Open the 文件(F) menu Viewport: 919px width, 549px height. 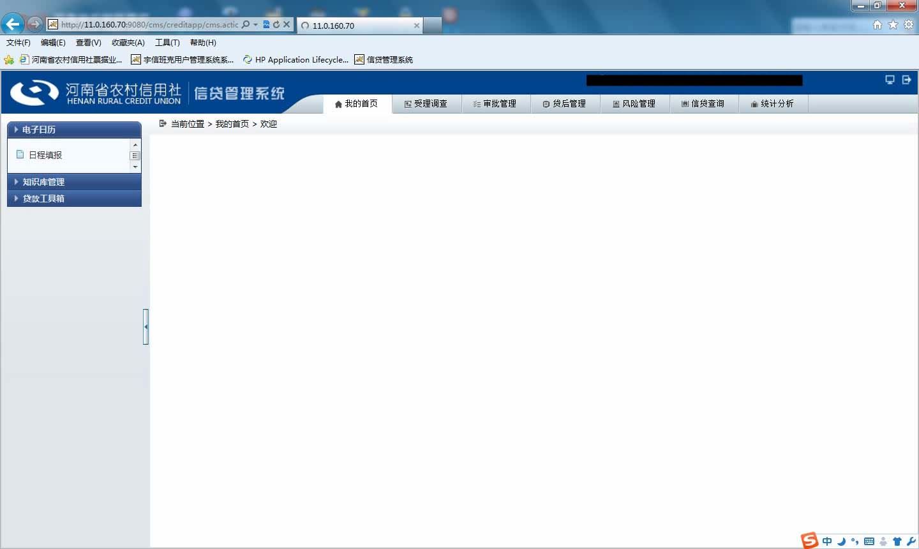pyautogui.click(x=19, y=43)
